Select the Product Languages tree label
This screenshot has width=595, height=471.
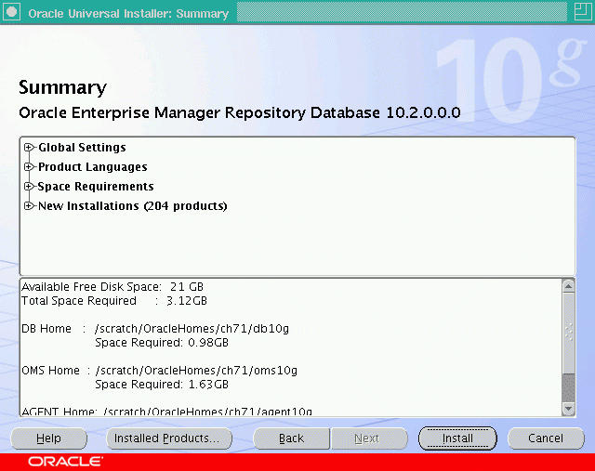pos(93,167)
